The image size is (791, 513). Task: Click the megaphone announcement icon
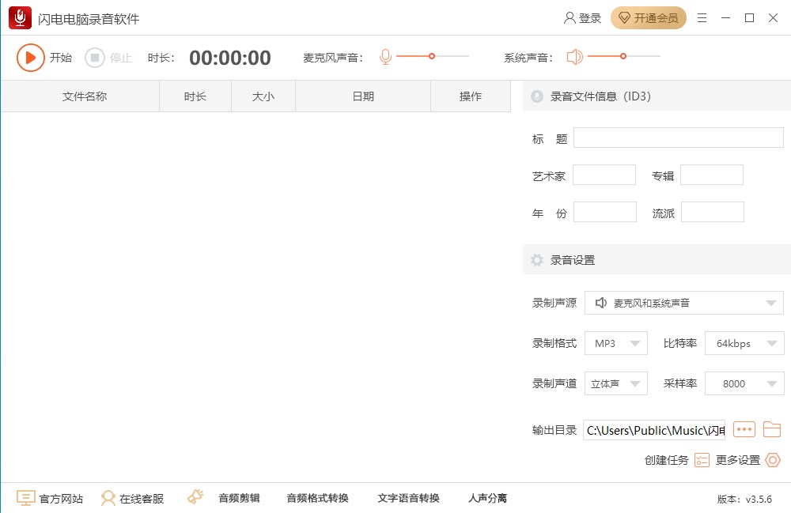(195, 497)
